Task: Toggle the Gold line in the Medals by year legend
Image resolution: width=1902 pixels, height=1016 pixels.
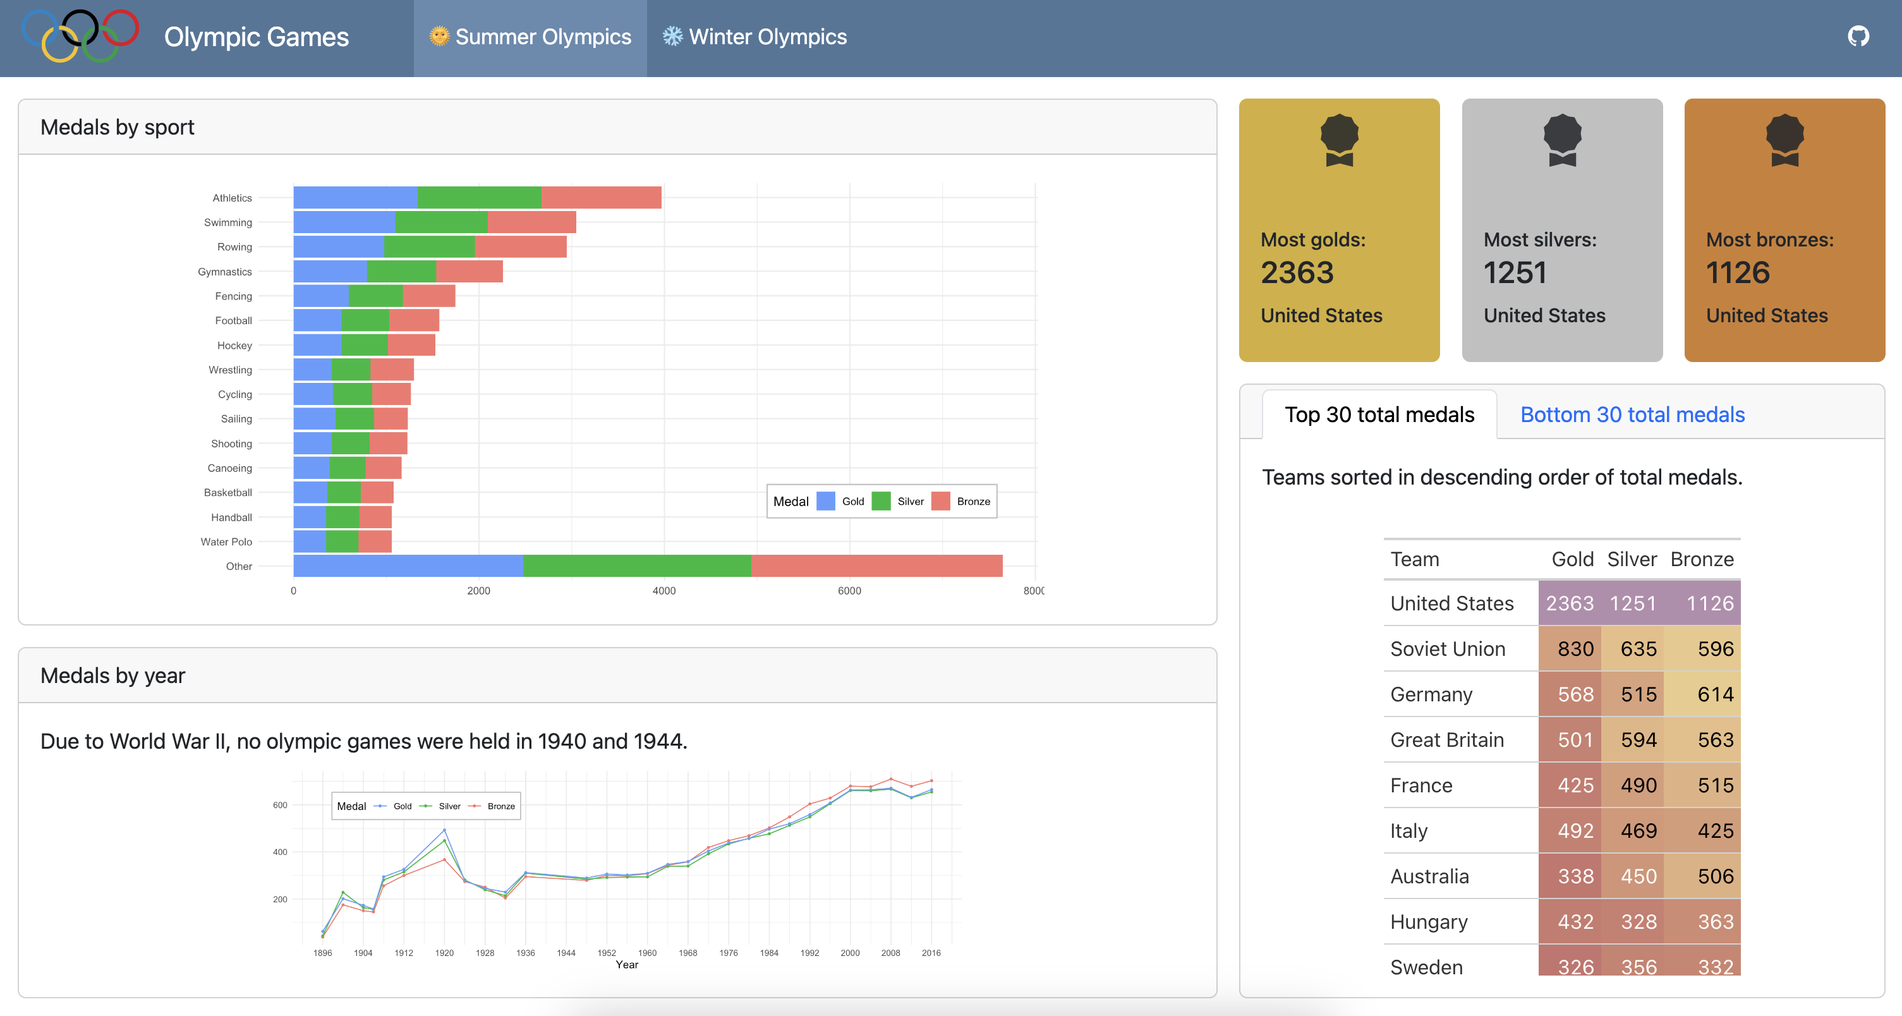Action: (391, 806)
